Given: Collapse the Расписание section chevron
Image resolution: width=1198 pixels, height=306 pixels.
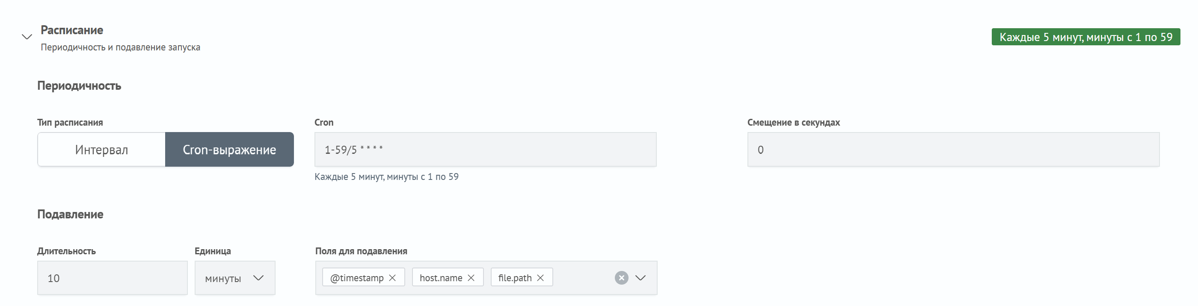Looking at the screenshot, I should [x=27, y=37].
